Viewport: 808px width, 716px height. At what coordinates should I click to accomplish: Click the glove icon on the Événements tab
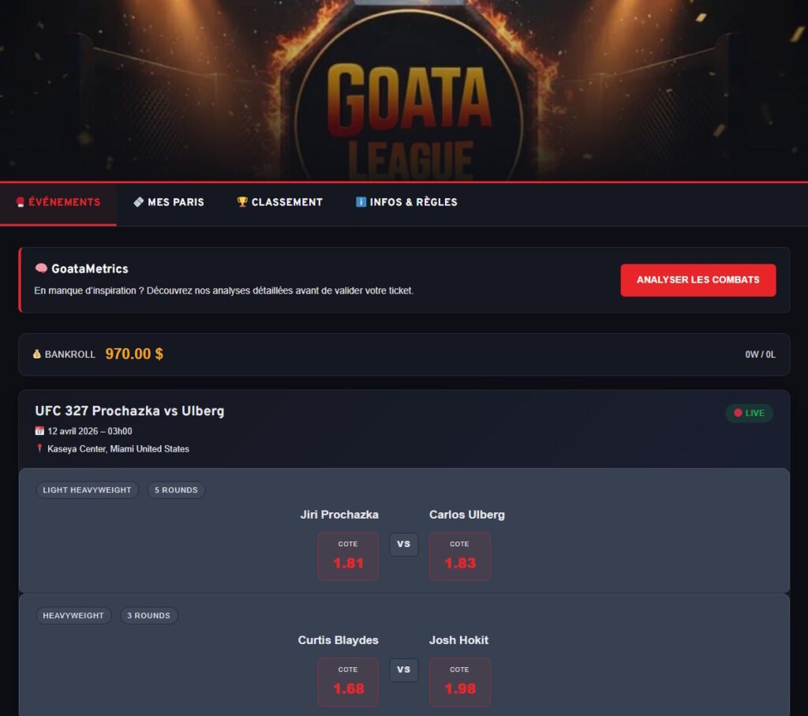tap(19, 202)
